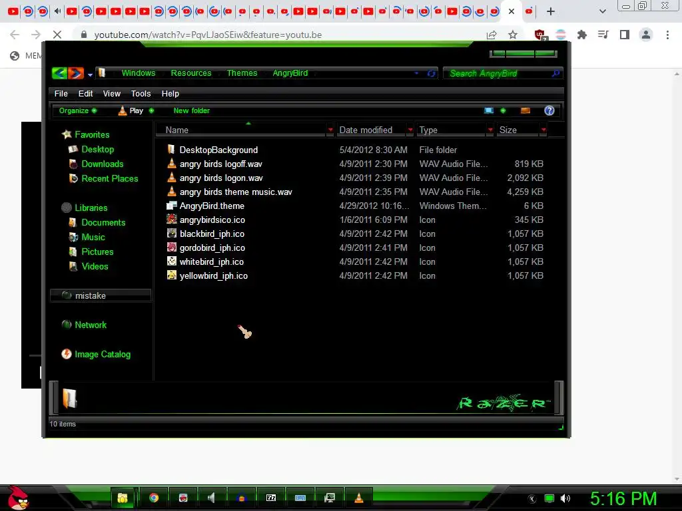Select the AngryBird.theme file icon
Viewport: 682px width, 511px height.
click(x=172, y=206)
